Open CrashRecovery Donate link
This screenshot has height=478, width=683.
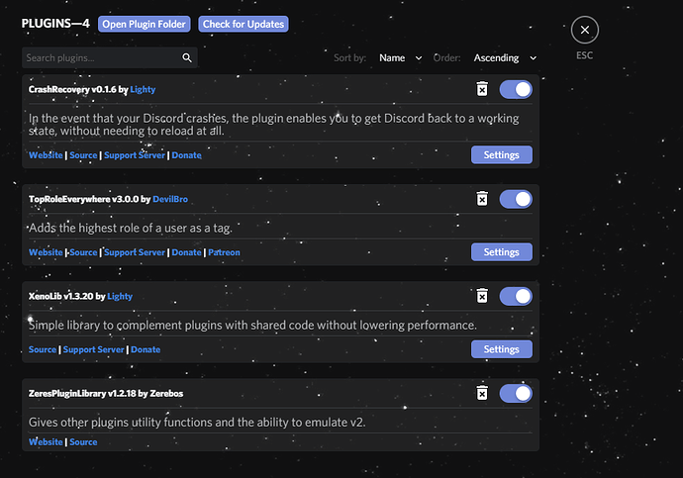click(x=186, y=155)
